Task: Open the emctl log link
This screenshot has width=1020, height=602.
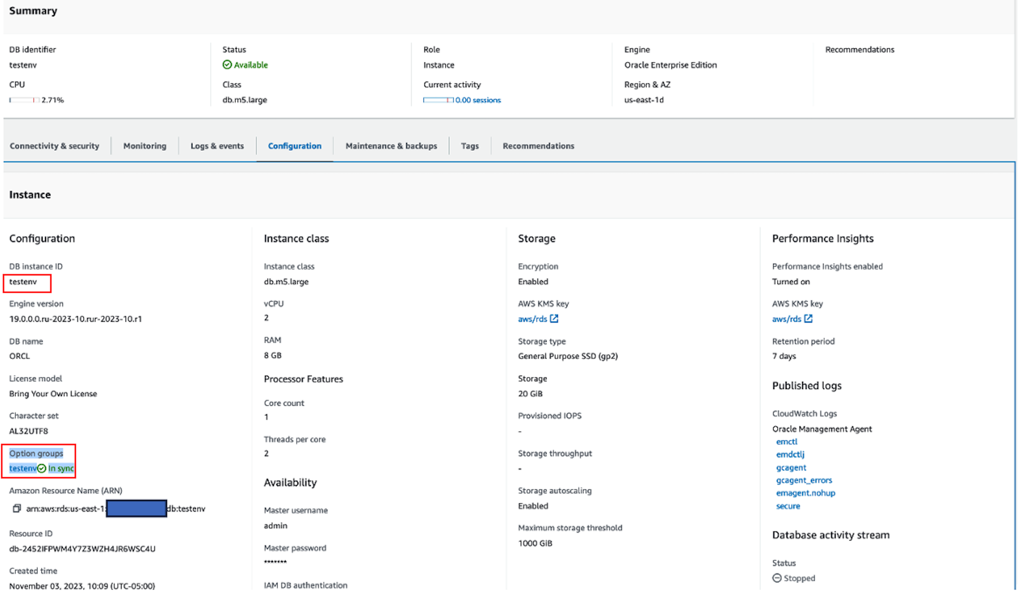Action: pyautogui.click(x=786, y=442)
